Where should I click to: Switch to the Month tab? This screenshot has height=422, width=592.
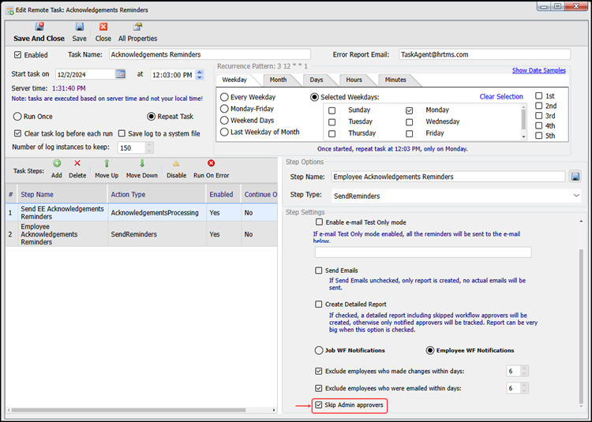[x=278, y=80]
